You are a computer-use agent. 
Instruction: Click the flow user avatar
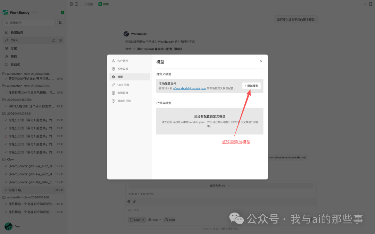point(9,226)
